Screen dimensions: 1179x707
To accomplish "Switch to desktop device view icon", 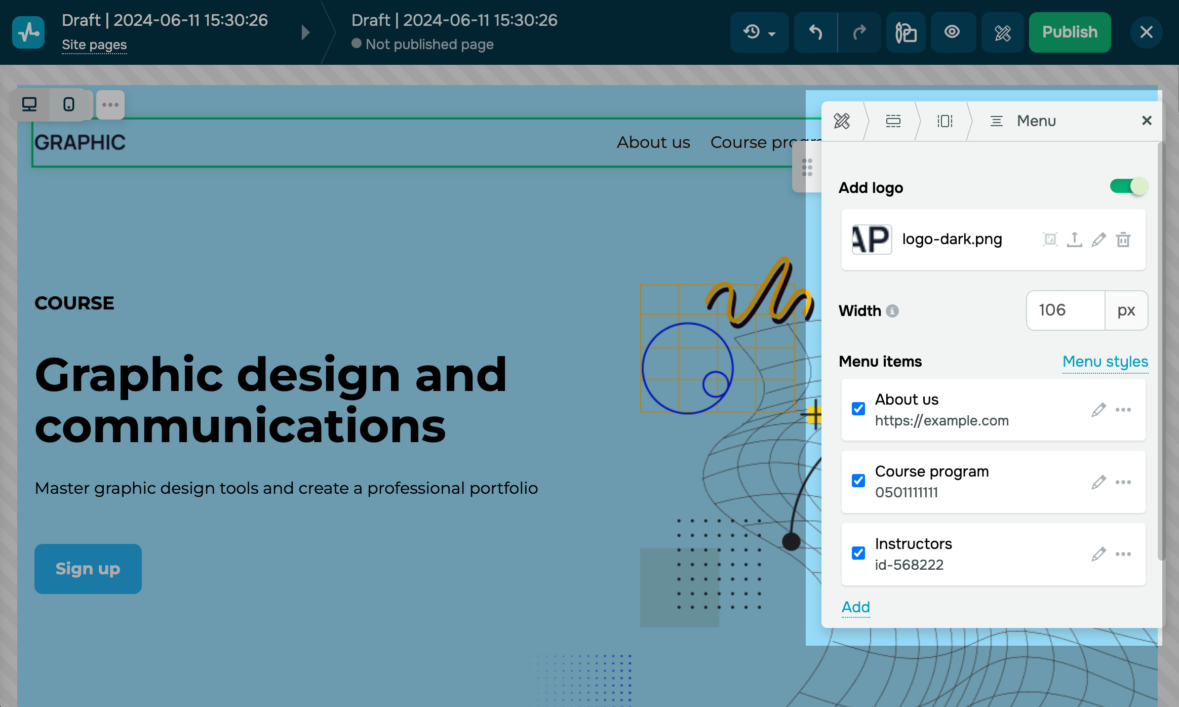I will [x=29, y=105].
